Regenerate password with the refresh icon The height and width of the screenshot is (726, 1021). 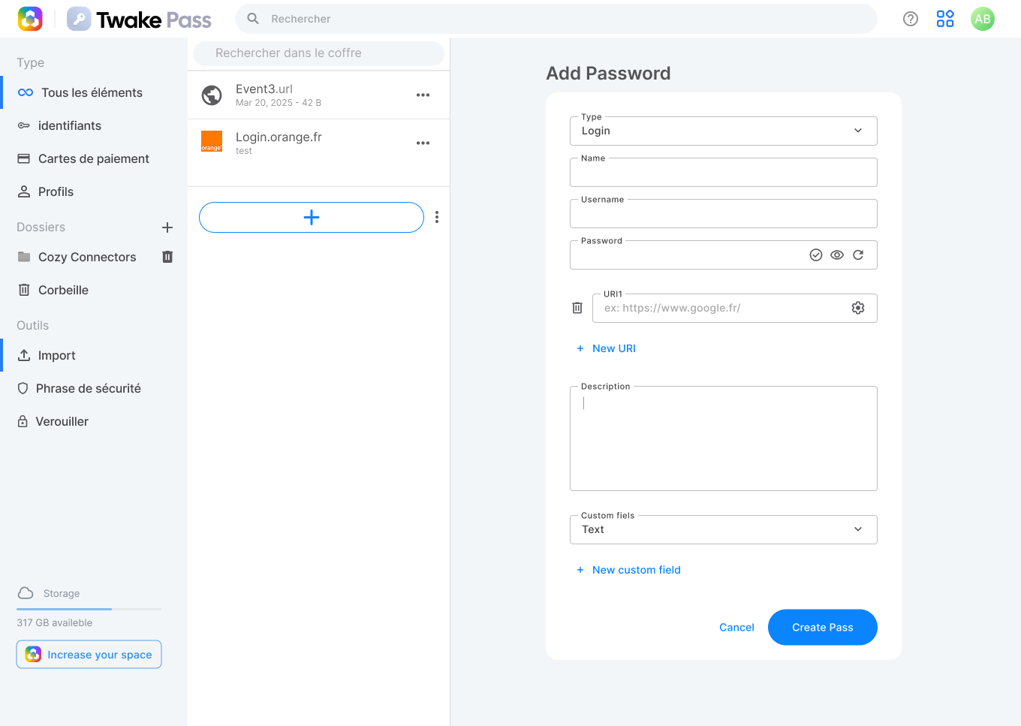pos(858,255)
